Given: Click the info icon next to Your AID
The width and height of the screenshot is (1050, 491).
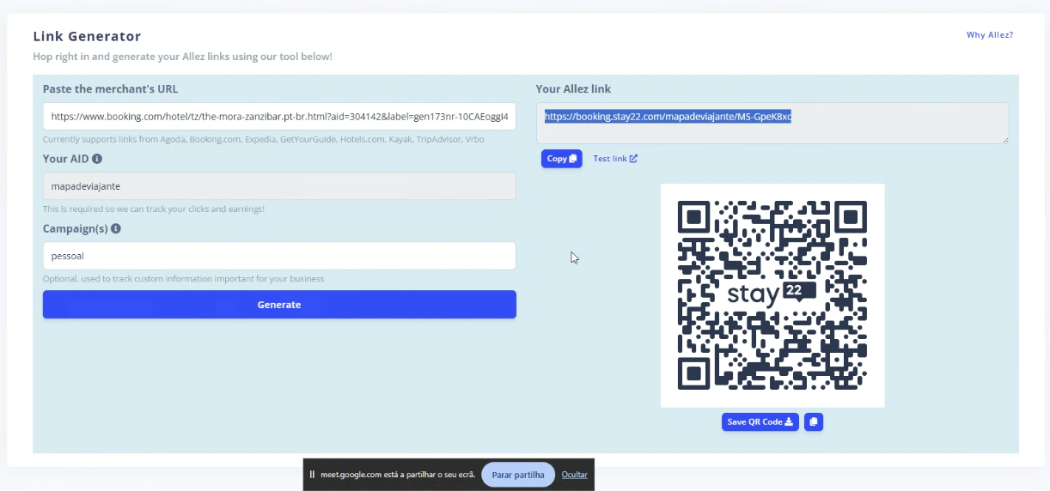Looking at the screenshot, I should [x=97, y=159].
